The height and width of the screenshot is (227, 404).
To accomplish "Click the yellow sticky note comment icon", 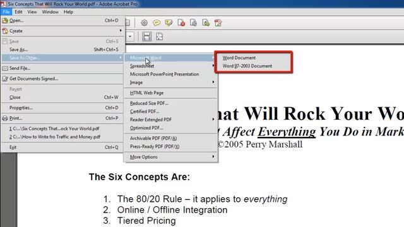I will click(157, 23).
